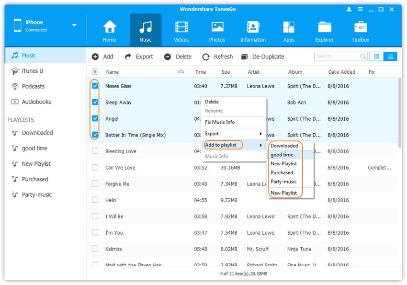Check the I Will Be checkbox
The height and width of the screenshot is (285, 407).
(x=95, y=216)
